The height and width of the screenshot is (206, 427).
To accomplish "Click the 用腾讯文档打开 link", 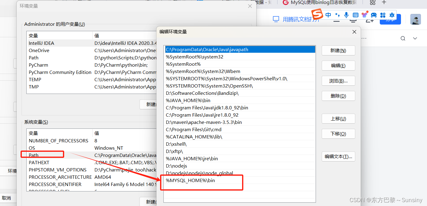I will [x=297, y=19].
